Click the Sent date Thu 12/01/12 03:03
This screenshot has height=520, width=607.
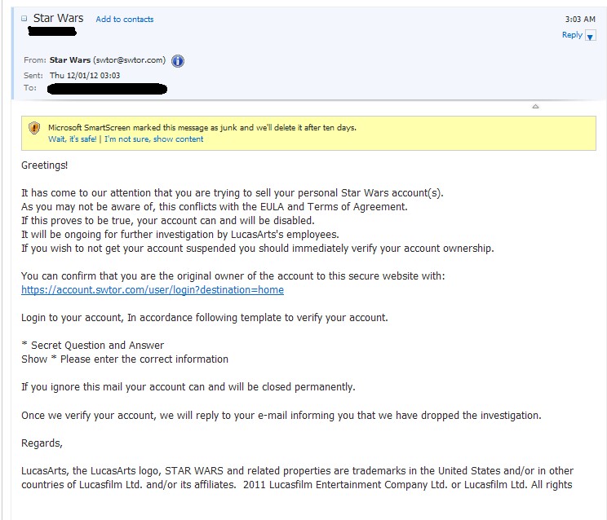tap(85, 75)
